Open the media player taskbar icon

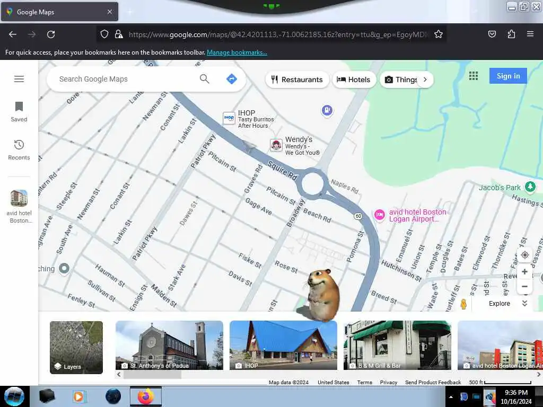click(x=79, y=396)
